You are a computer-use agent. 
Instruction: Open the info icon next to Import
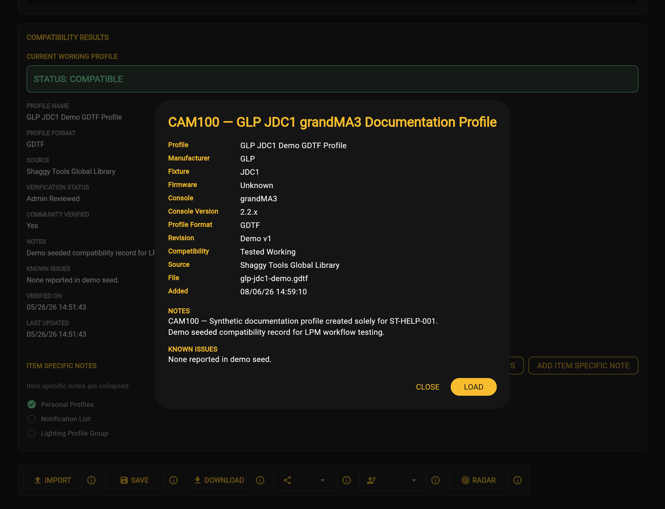[91, 480]
